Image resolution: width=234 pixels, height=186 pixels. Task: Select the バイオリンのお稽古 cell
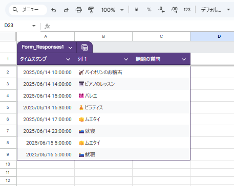103,72
